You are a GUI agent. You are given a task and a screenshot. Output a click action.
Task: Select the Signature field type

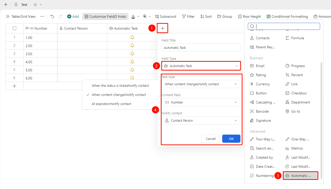(260, 120)
